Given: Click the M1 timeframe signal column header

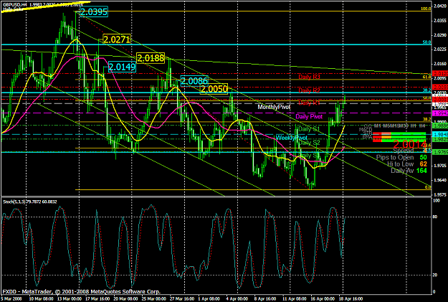Looking at the screenshot, I should tap(378, 126).
